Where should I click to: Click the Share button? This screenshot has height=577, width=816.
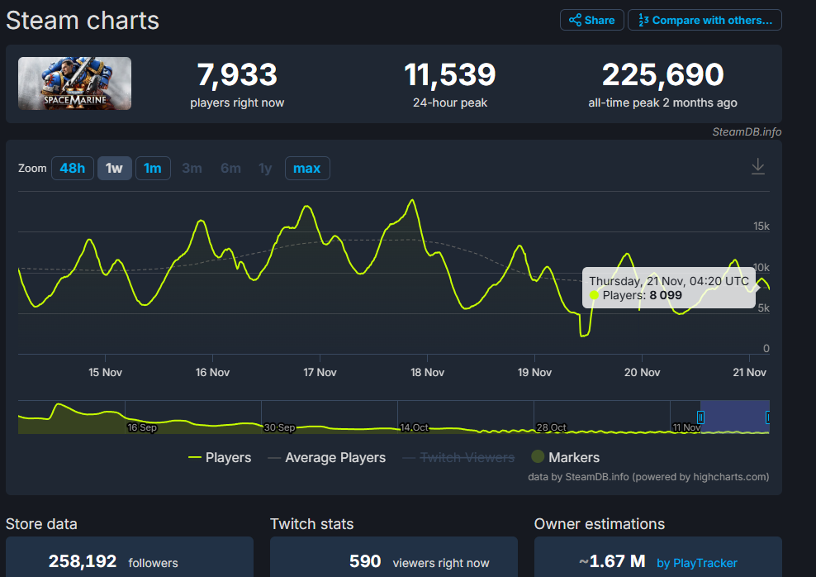coord(591,21)
